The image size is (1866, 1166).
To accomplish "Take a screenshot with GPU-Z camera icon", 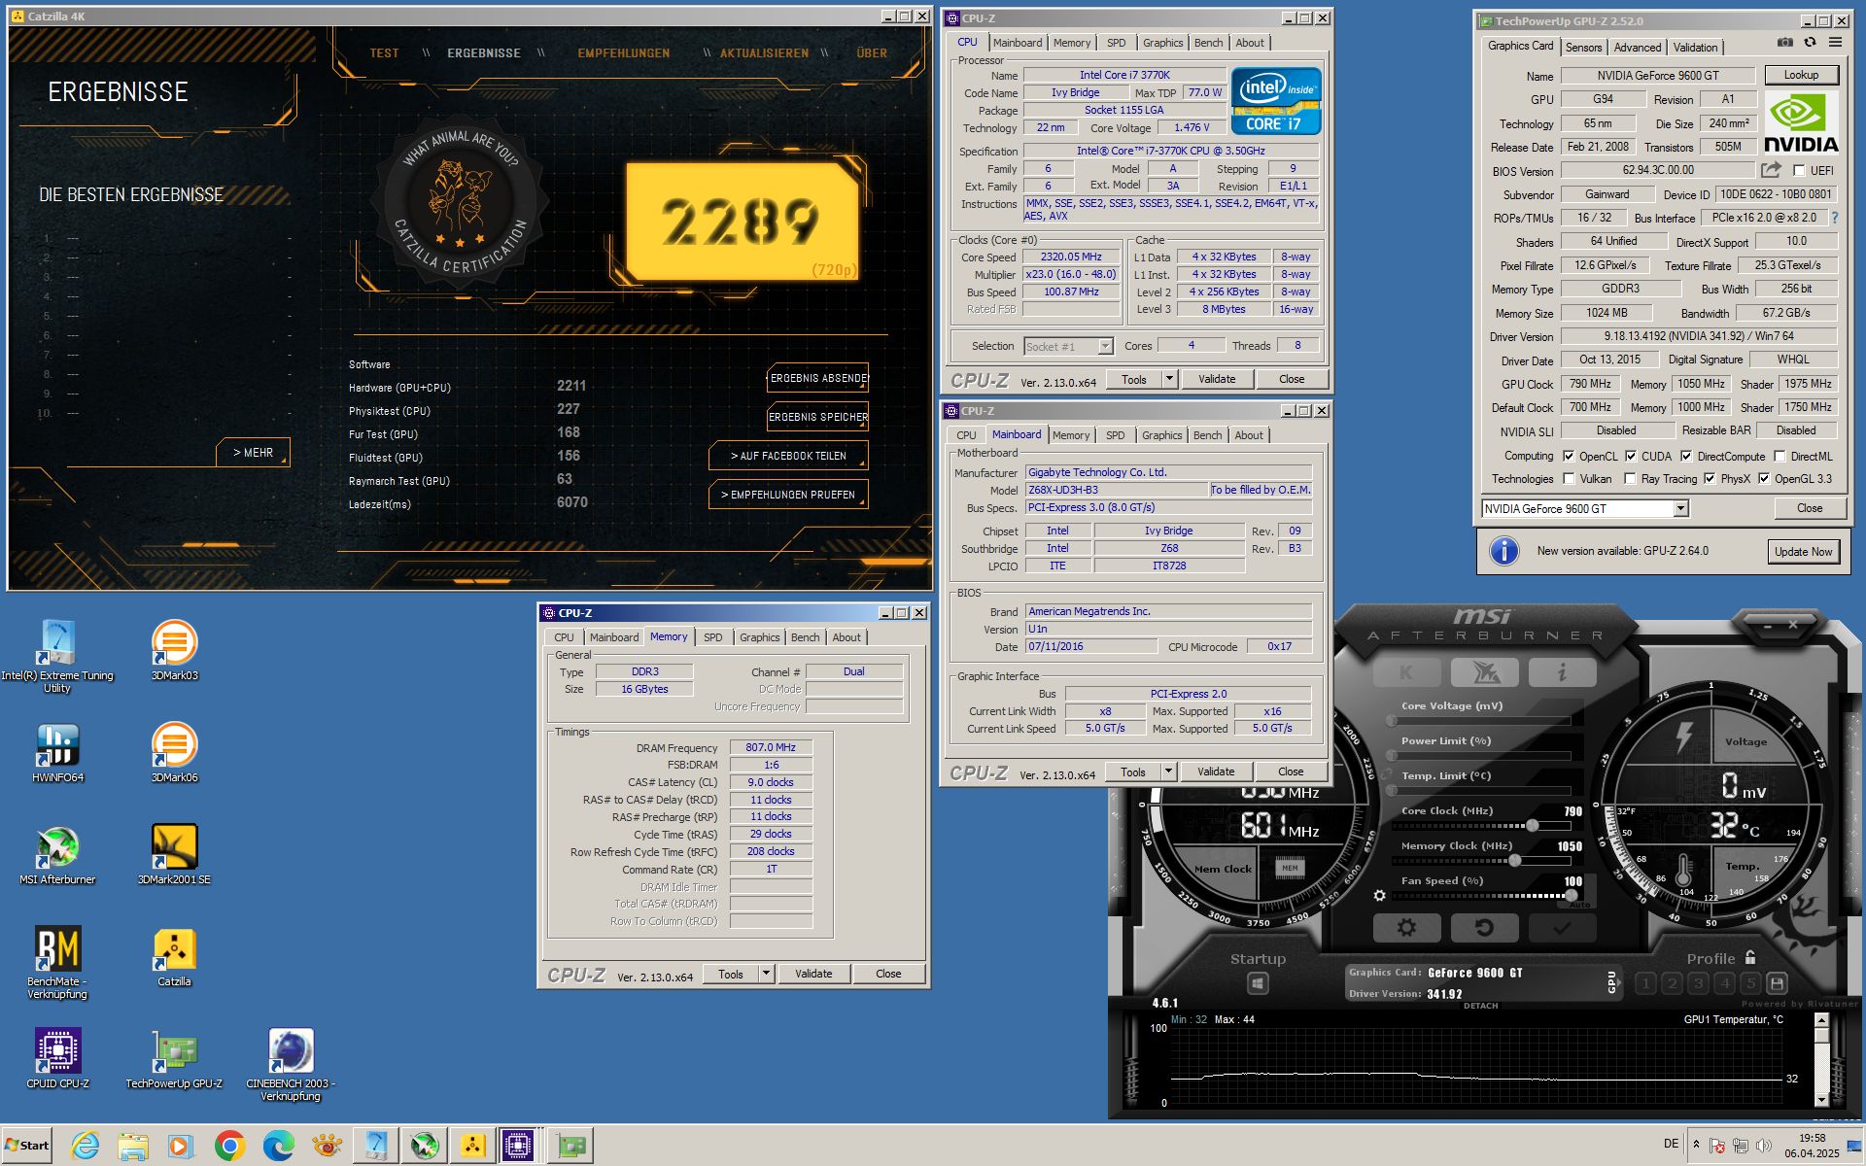I will (x=1785, y=43).
